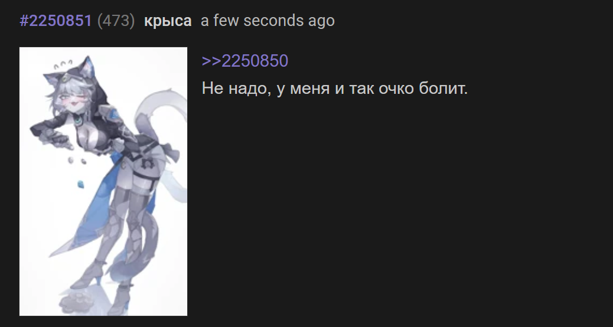
Task: Open the quoted reply link >>2250850
Action: point(245,61)
